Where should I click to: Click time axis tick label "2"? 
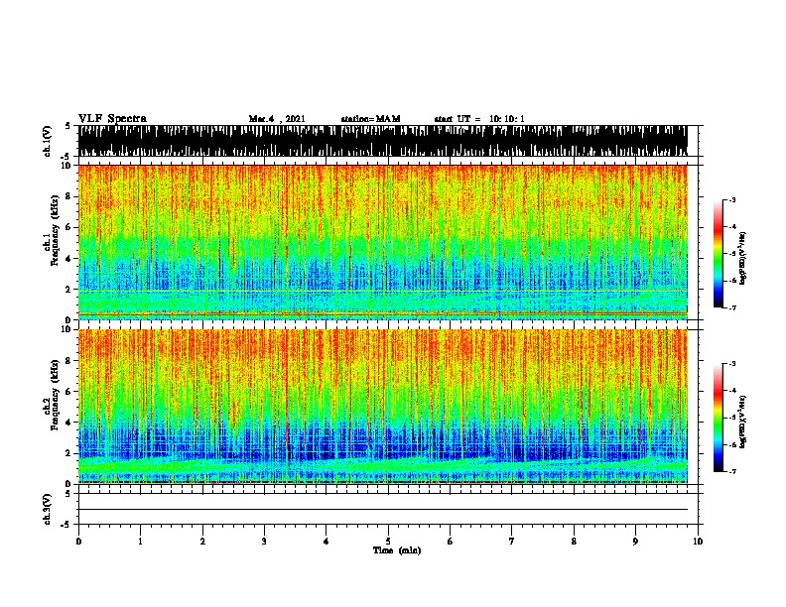[202, 542]
